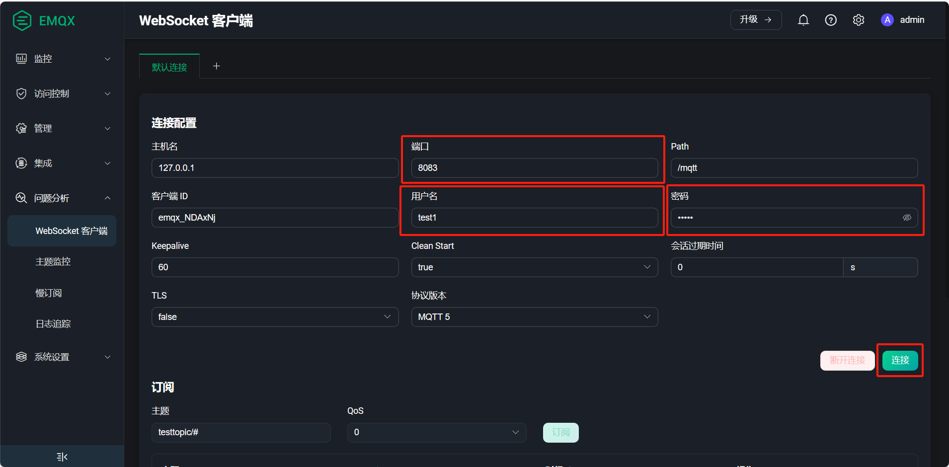Click the 连接配置 section heading
Image resolution: width=949 pixels, height=467 pixels.
[174, 123]
